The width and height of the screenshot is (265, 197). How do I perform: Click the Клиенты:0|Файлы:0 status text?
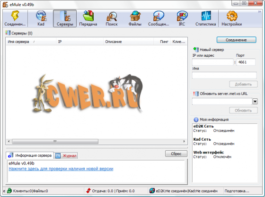30,191
